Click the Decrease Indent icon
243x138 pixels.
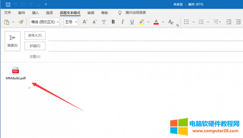click(x=229, y=22)
